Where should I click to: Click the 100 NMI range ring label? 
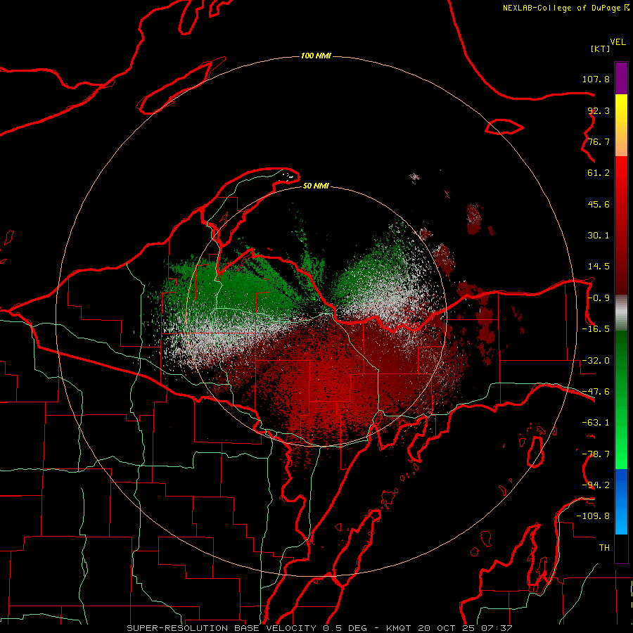tap(316, 56)
